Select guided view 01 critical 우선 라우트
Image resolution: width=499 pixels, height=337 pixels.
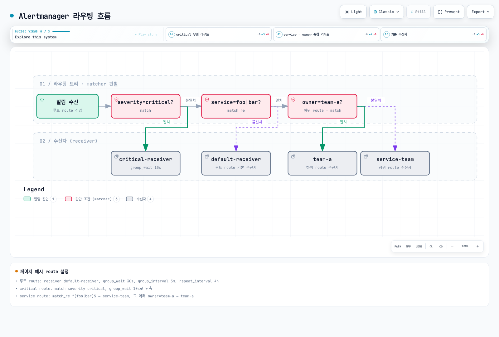point(219,34)
